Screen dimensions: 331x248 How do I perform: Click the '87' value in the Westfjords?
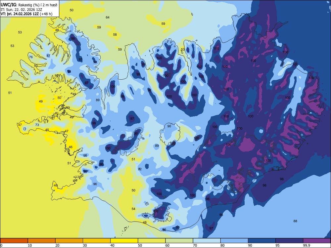(48, 56)
